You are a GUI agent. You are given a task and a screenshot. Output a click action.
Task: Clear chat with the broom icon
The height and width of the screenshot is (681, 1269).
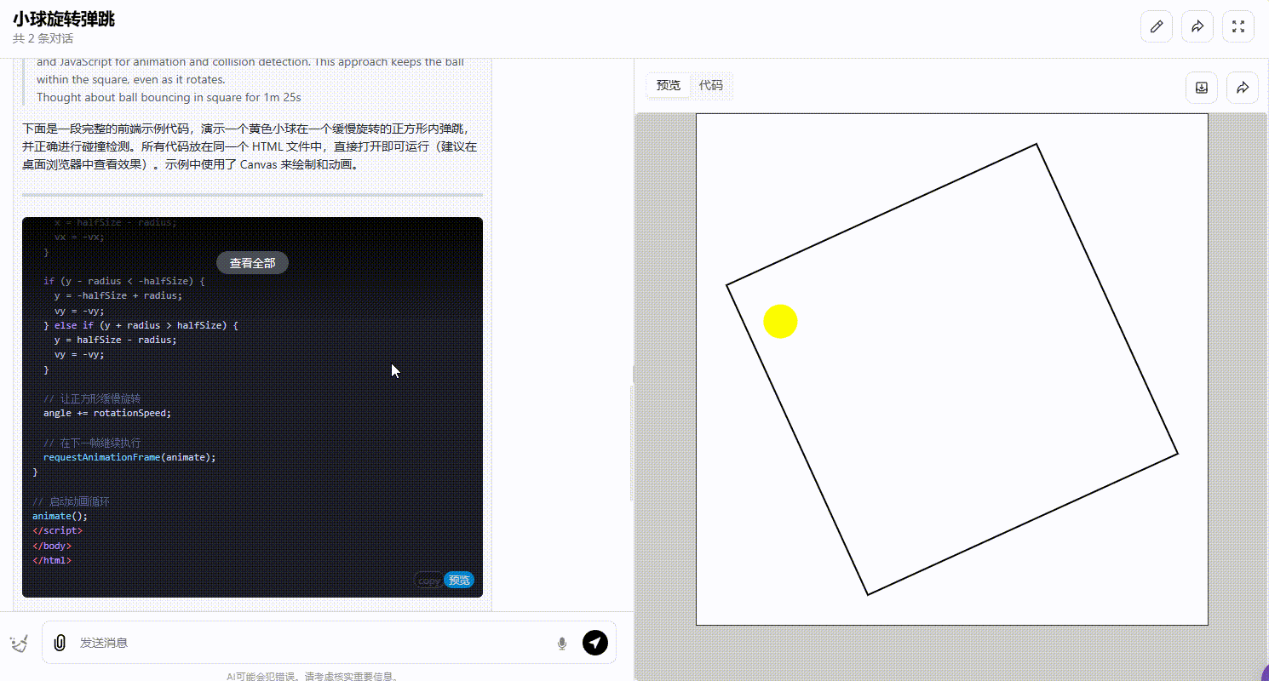coord(20,644)
